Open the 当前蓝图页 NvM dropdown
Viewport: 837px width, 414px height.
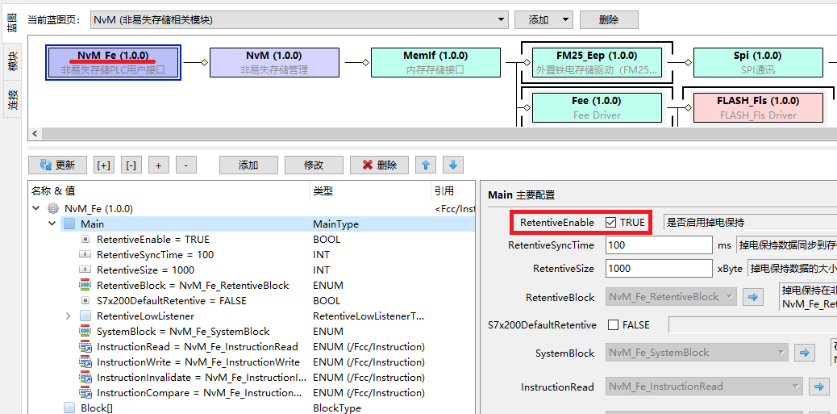coord(499,19)
